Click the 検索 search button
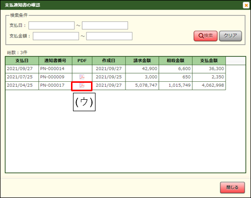The height and width of the screenshot is (198, 251). tap(205, 36)
